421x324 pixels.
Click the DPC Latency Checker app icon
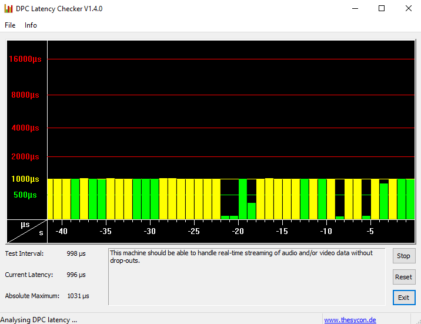pos(8,9)
